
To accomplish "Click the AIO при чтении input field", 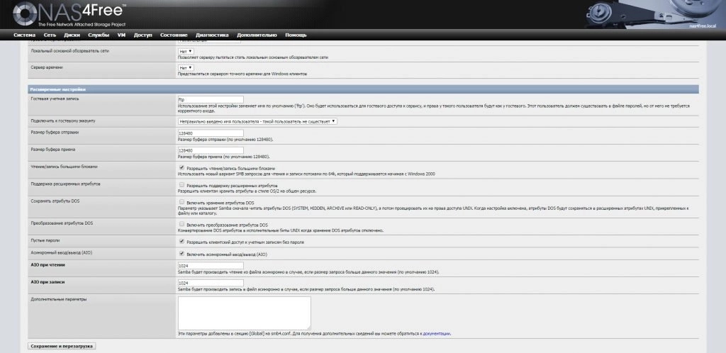I will tap(211, 266).
